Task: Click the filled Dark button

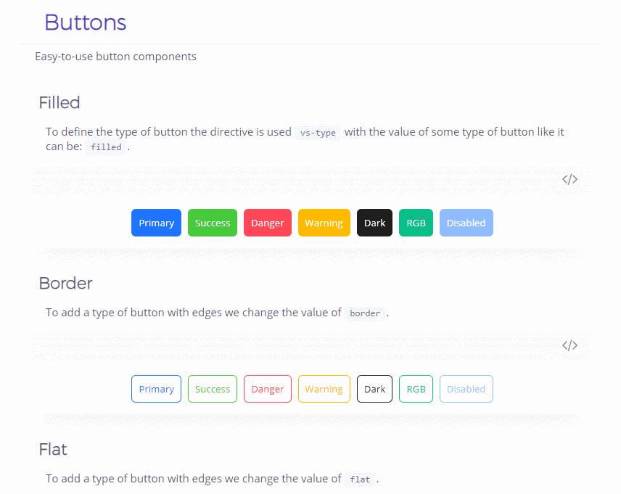Action: (374, 223)
